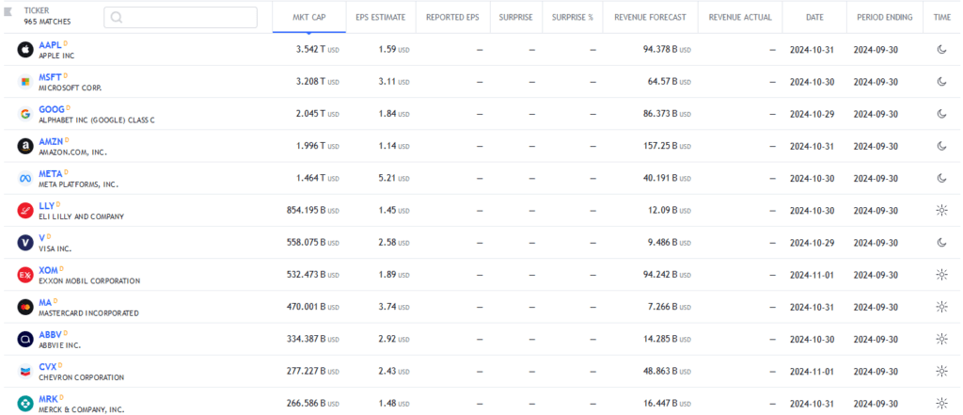This screenshot has width=963, height=415.
Task: Click the Amazon logo icon
Action: coord(25,146)
